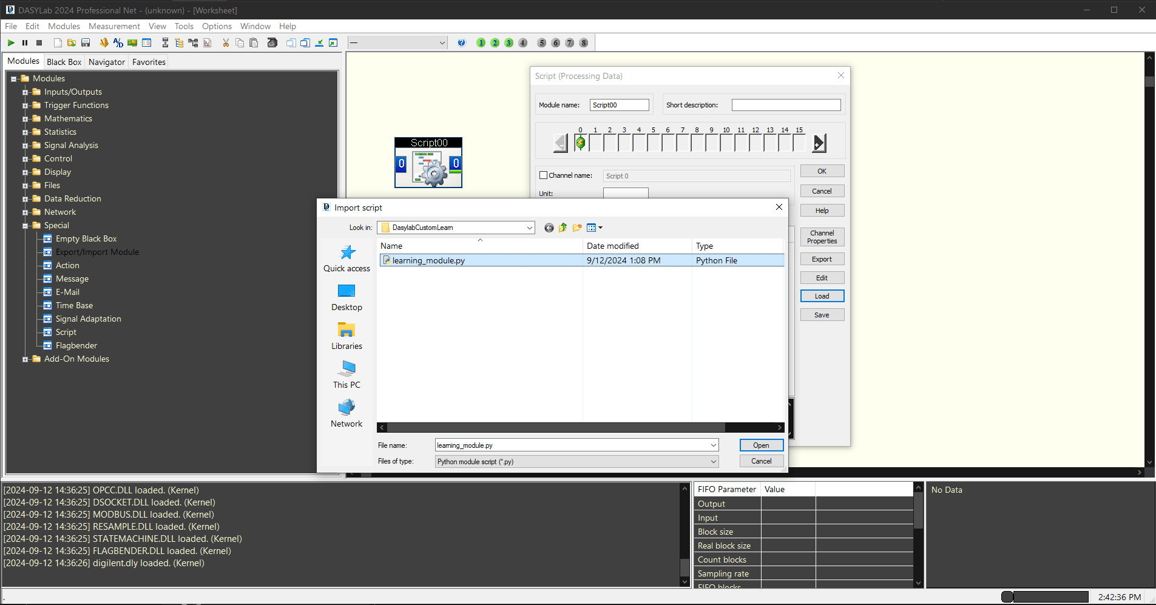Collapse the Special folder in the module tree
The image size is (1156, 605).
click(25, 226)
